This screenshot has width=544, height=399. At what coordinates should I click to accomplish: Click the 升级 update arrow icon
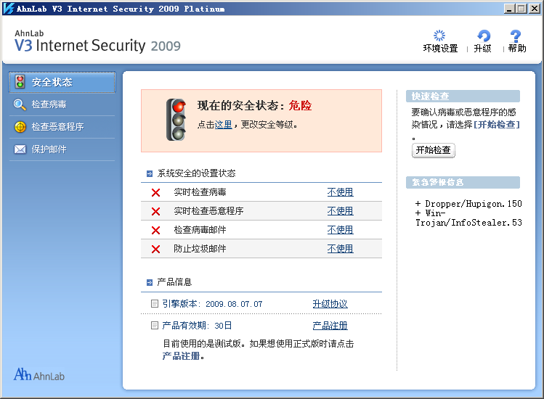[x=483, y=36]
